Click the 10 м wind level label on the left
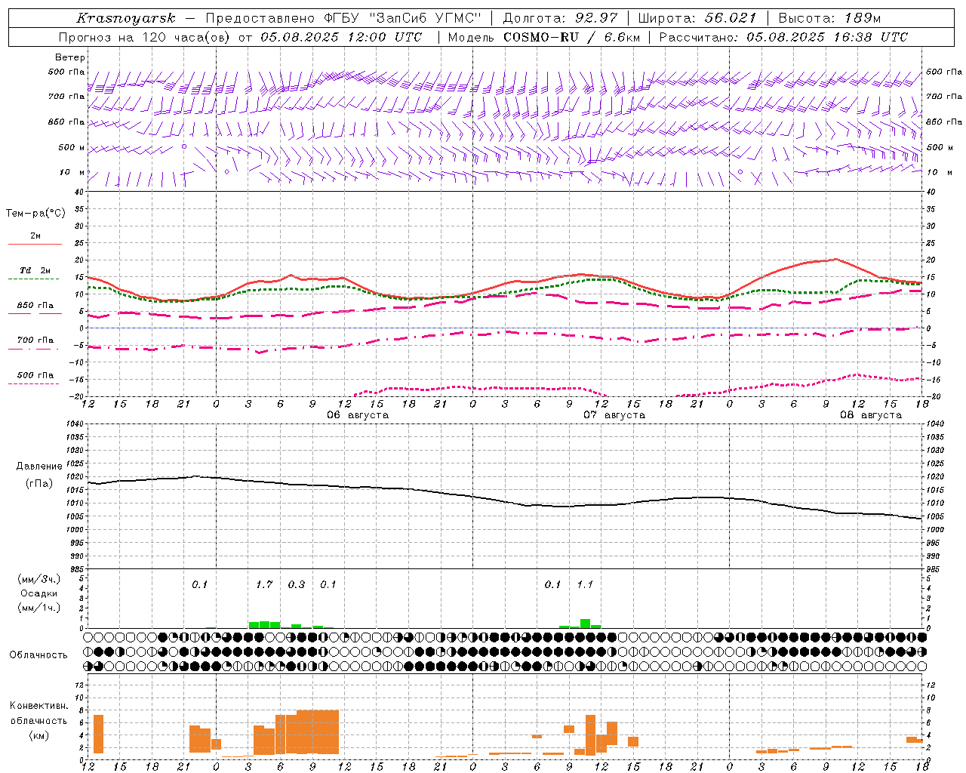 tap(72, 172)
